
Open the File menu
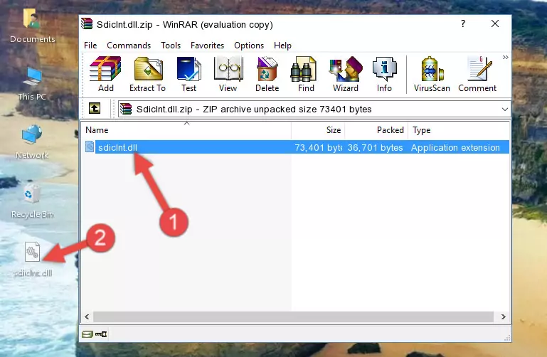pyautogui.click(x=90, y=46)
